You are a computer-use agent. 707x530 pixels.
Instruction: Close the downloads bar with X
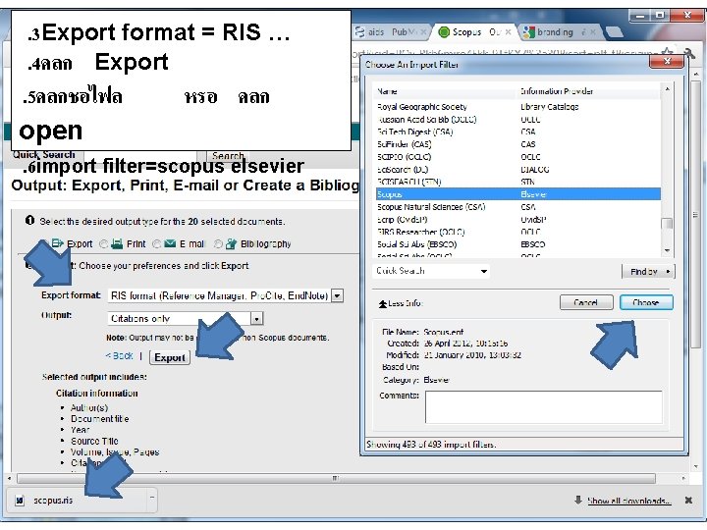[688, 500]
